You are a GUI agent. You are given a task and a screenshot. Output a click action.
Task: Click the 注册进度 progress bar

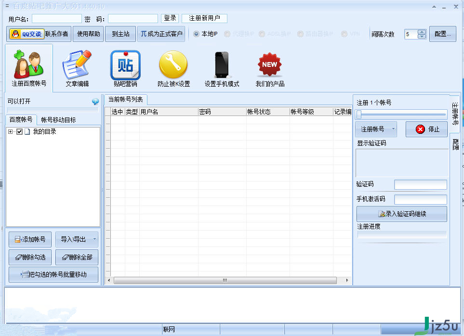[402, 234]
